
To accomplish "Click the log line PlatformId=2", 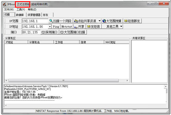I will point(27,89).
